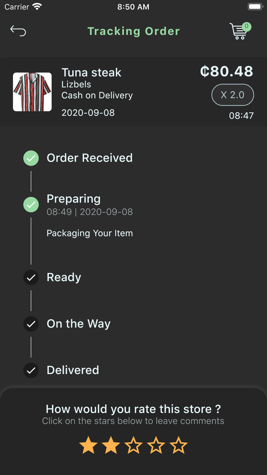Click the Preparing stage checkmark icon

click(31, 205)
